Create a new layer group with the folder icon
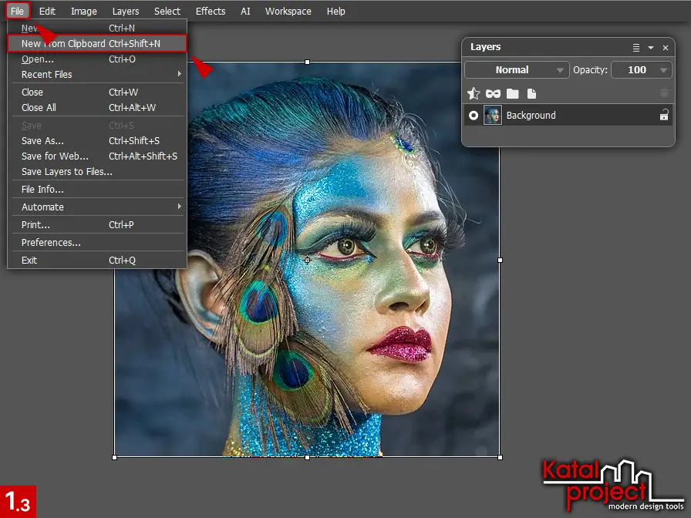The image size is (691, 518). (512, 93)
